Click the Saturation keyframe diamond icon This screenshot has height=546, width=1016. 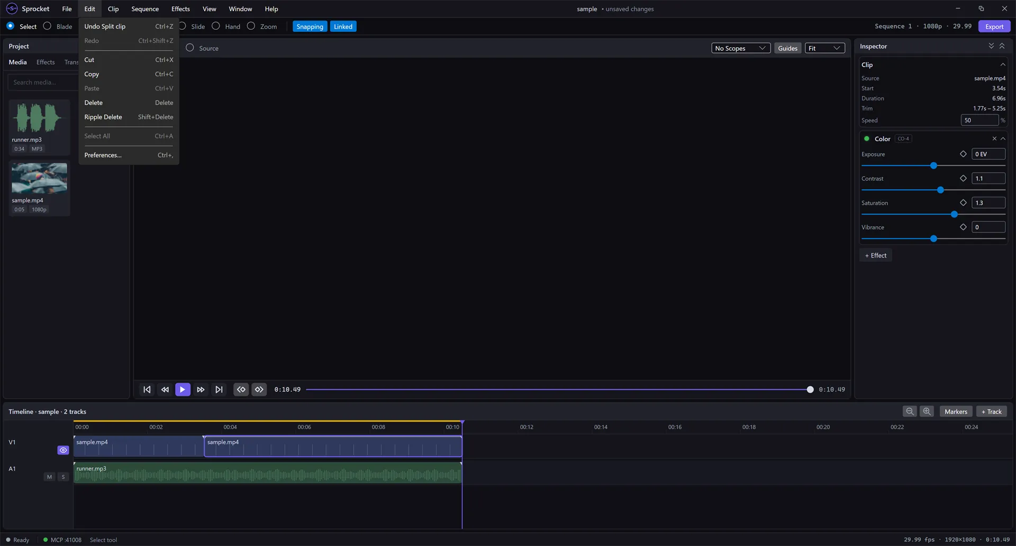963,203
